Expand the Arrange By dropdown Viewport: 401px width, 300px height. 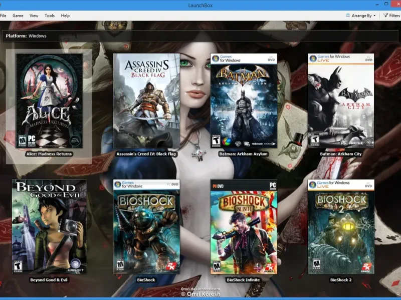361,15
